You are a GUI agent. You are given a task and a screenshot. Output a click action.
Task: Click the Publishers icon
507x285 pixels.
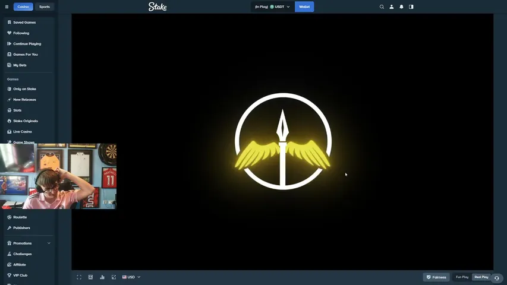click(x=9, y=228)
